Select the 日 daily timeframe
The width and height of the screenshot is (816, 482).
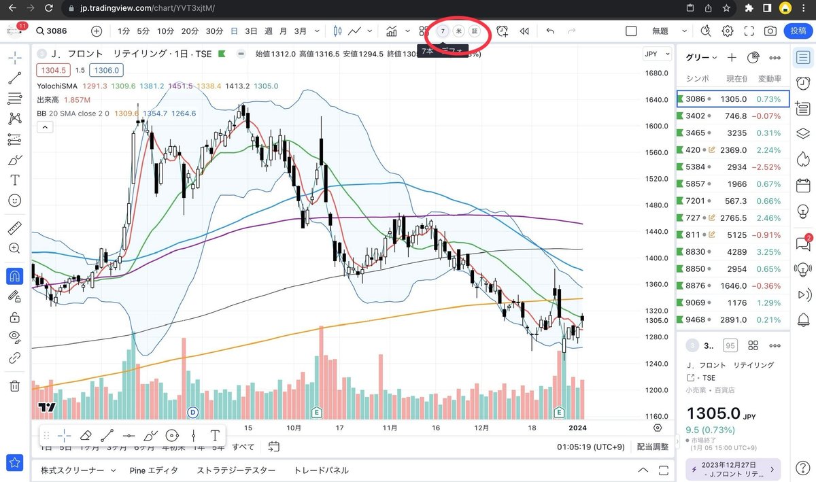(x=235, y=31)
